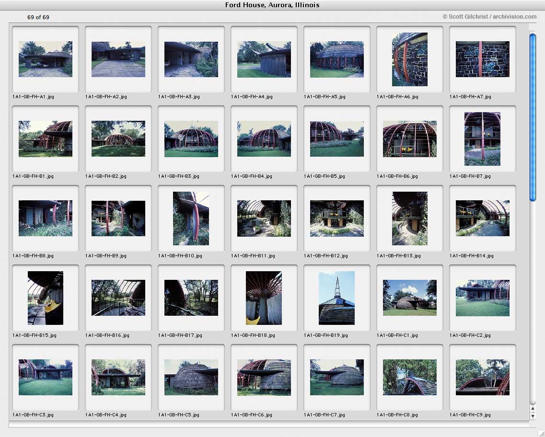Select thumbnail 1A1-GB-FH-B2.jpg
The image size is (545, 437).
pyautogui.click(x=118, y=138)
